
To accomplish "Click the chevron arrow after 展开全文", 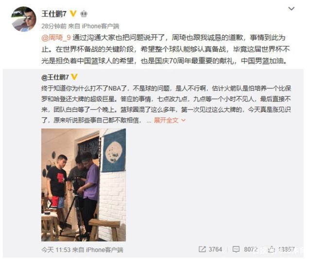I will 184,120.
